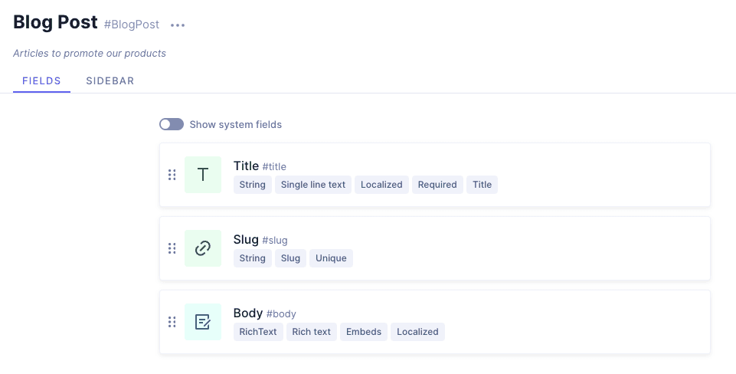Click the Slug field link icon
The height and width of the screenshot is (374, 736).
coord(203,248)
